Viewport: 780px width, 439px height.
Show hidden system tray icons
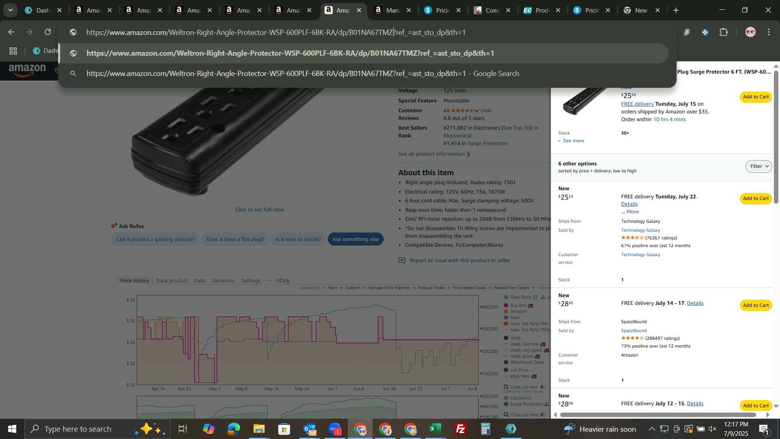(x=652, y=429)
